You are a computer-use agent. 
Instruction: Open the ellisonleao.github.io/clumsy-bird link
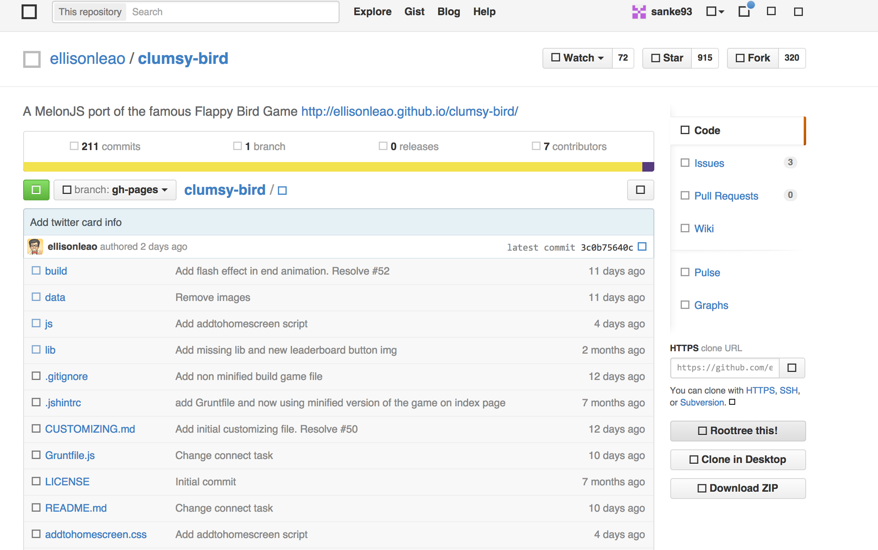click(x=409, y=111)
